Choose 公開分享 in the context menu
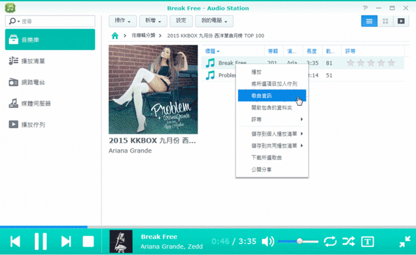The image size is (416, 255). (x=272, y=169)
